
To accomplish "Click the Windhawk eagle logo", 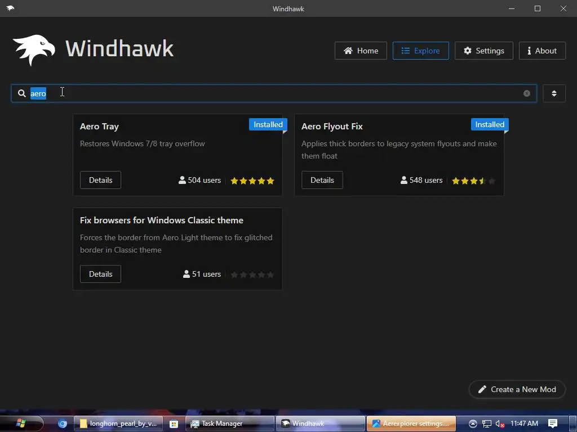I will [x=34, y=50].
